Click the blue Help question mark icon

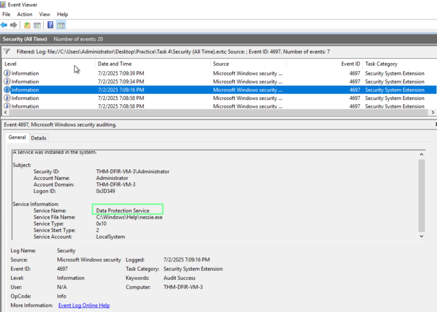tap(50, 25)
